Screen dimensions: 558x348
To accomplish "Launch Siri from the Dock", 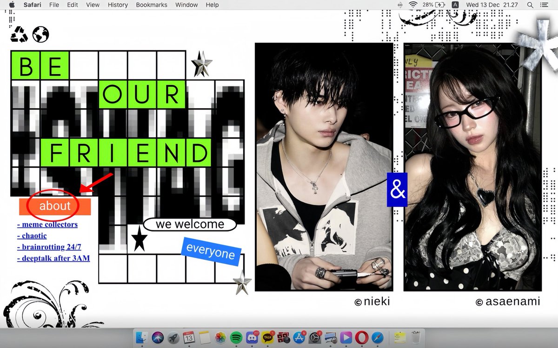I will [158, 337].
